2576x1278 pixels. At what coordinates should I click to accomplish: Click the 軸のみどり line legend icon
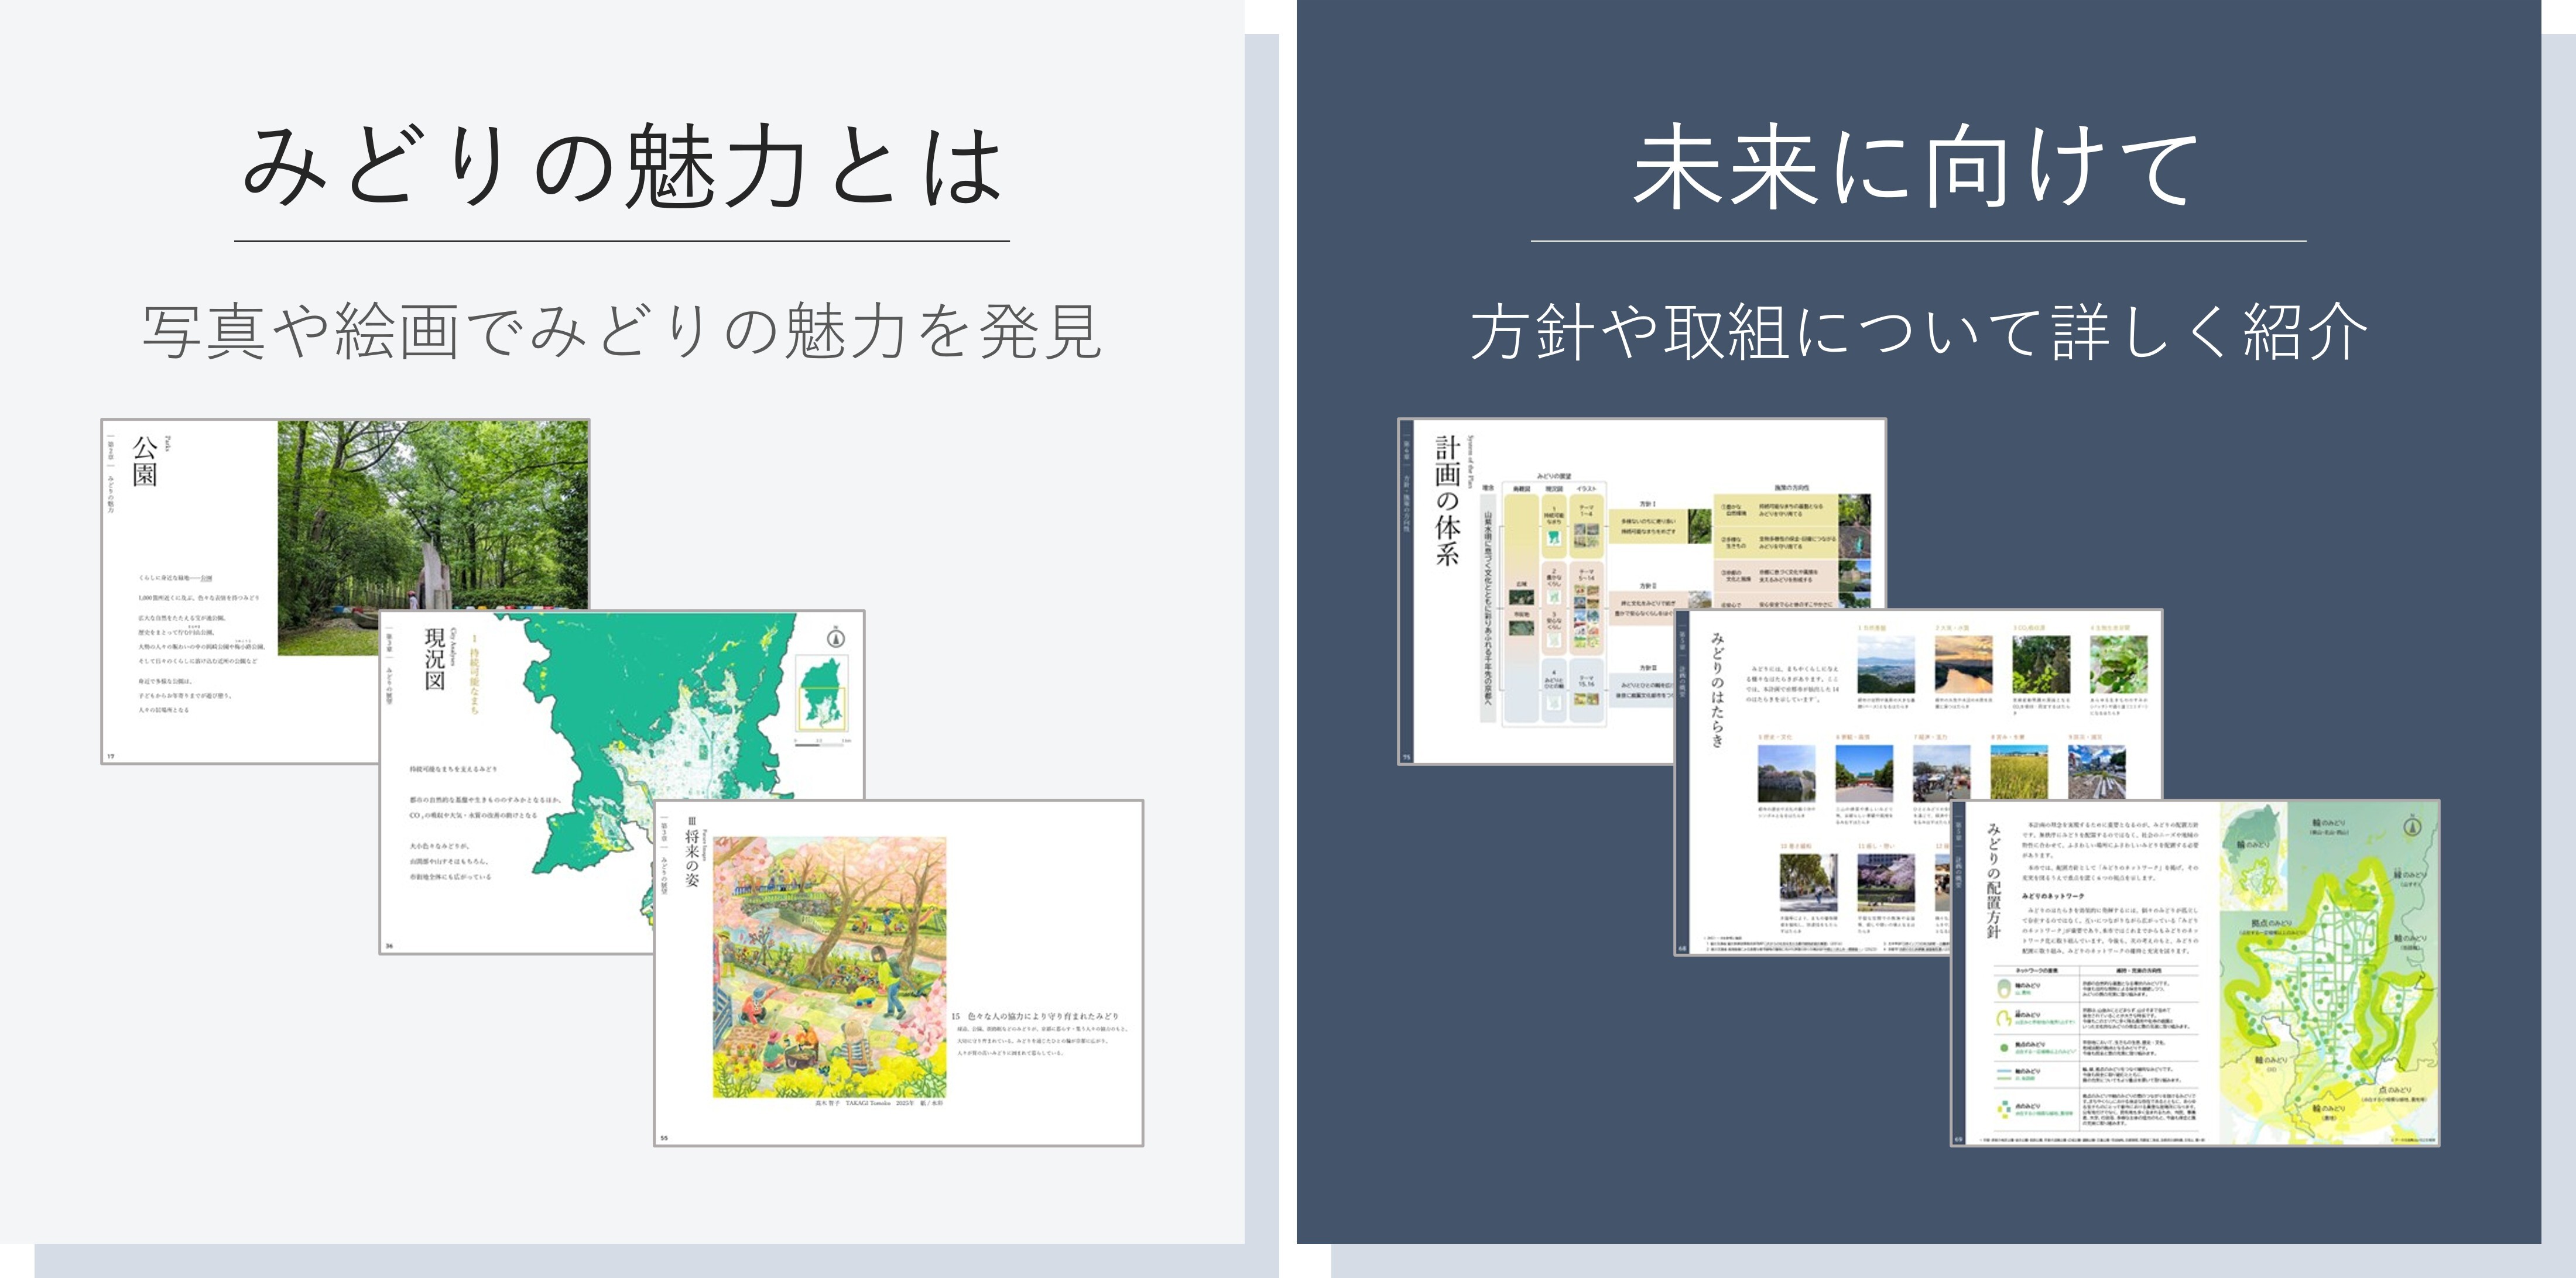click(x=2004, y=1074)
